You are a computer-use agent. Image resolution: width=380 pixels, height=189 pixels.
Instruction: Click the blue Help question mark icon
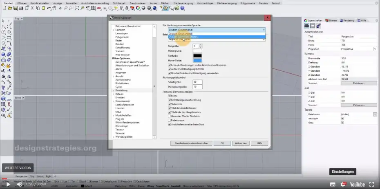(183, 8)
